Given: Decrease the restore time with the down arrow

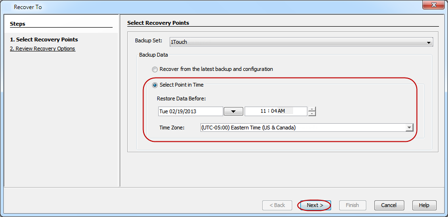Looking at the screenshot, I should pyautogui.click(x=312, y=114).
